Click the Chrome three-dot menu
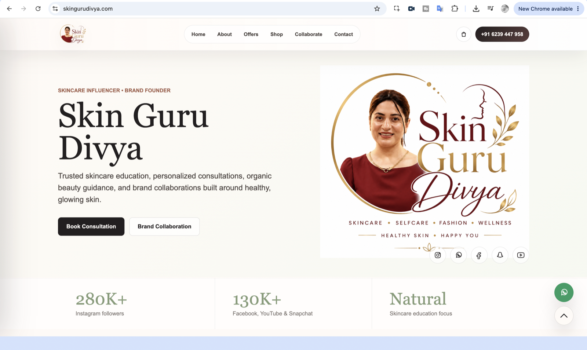The image size is (587, 350). point(578,8)
